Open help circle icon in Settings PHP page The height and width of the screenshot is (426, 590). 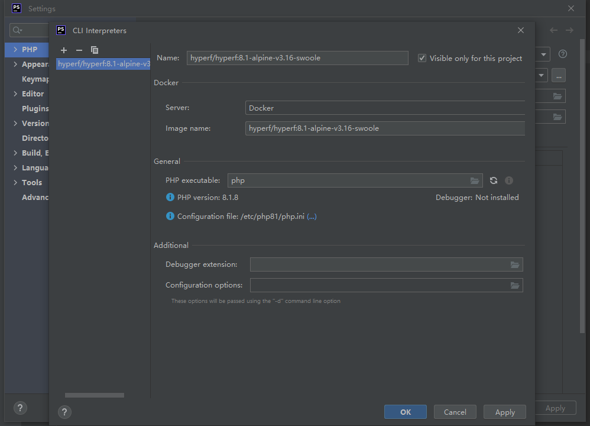pyautogui.click(x=563, y=54)
